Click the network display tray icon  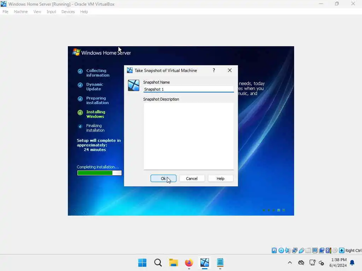click(x=313, y=263)
